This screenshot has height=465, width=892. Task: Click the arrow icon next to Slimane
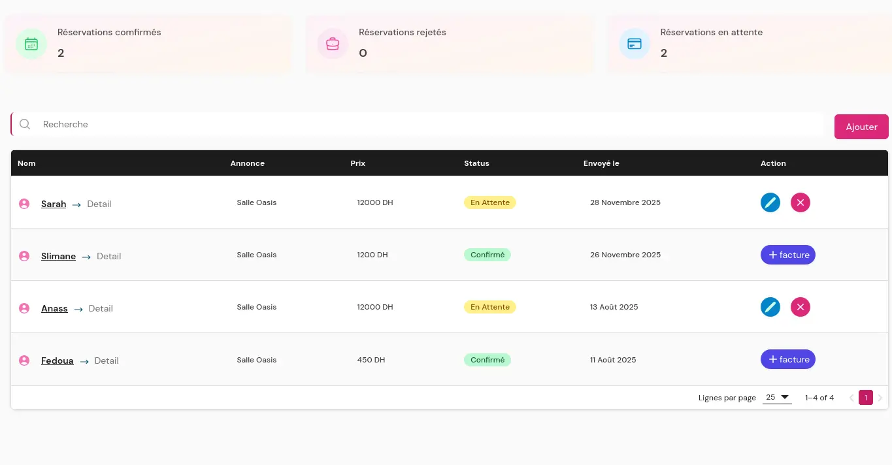[86, 257]
